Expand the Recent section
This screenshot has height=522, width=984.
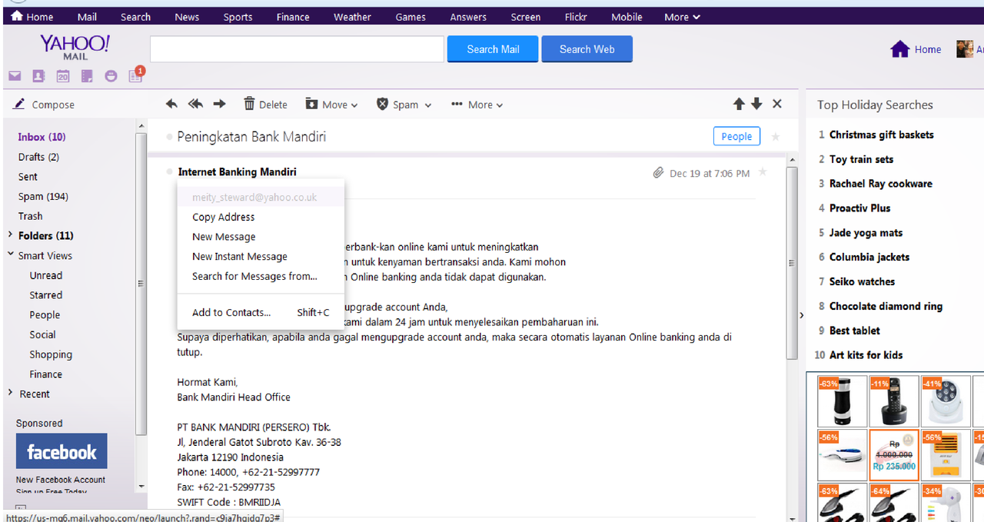point(11,393)
